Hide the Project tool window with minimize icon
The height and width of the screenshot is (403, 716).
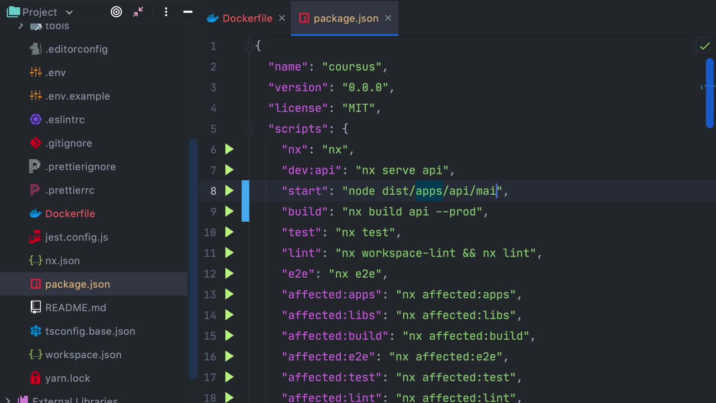click(188, 12)
